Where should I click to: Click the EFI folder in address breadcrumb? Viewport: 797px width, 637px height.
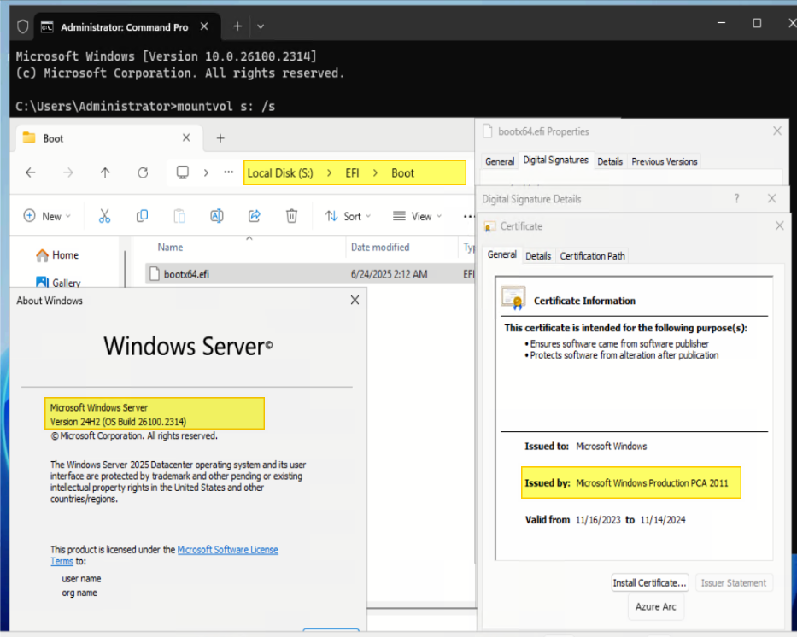click(352, 172)
